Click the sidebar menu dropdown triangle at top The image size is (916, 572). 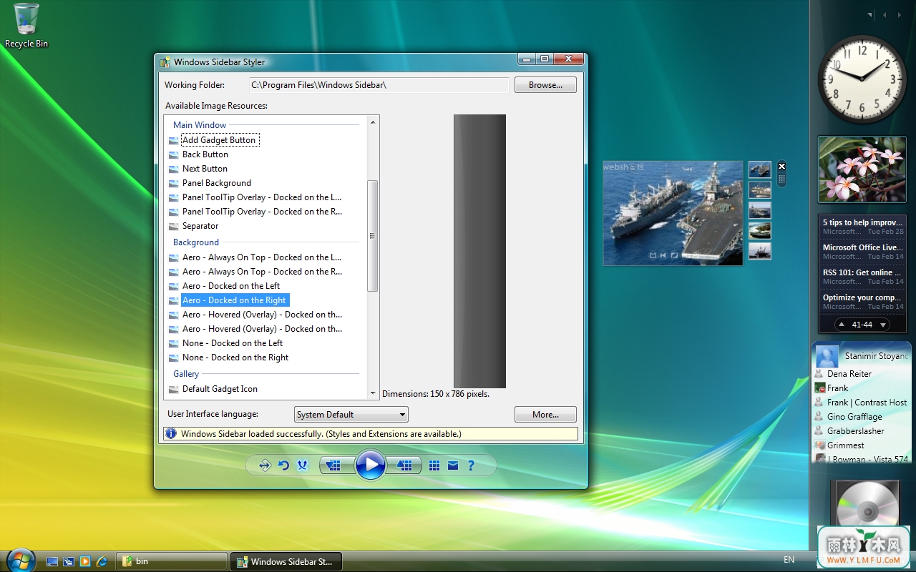(870, 14)
